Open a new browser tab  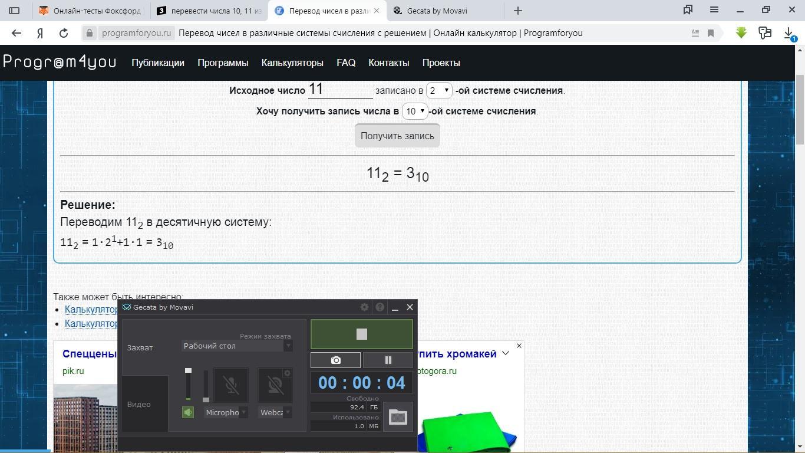tap(517, 11)
